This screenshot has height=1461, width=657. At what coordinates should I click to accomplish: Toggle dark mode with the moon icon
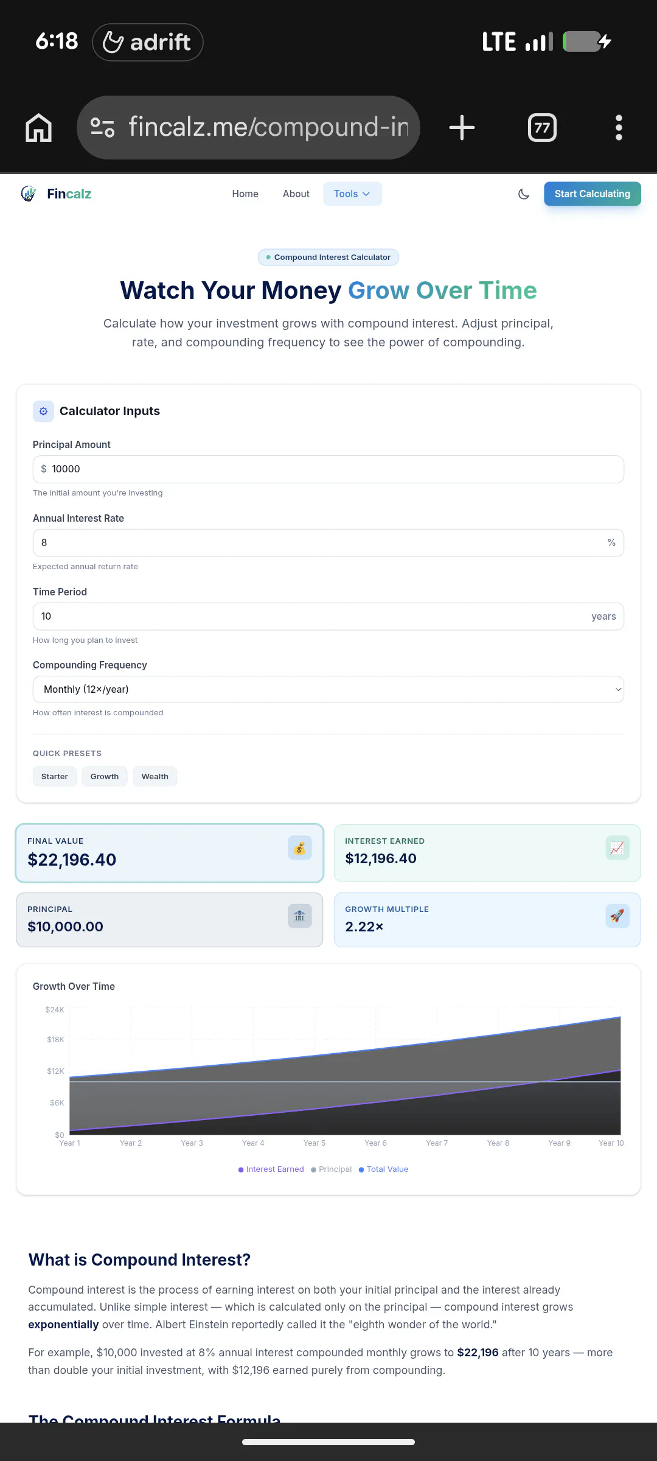524,194
